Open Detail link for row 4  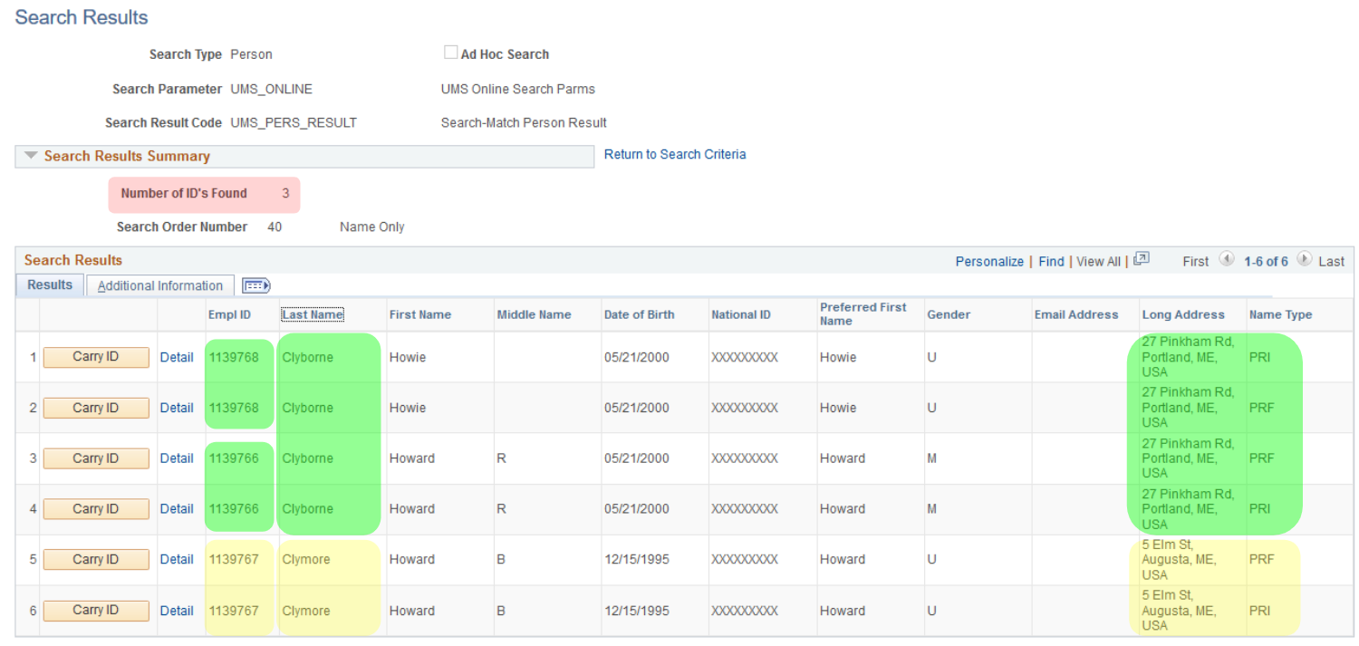coord(177,509)
